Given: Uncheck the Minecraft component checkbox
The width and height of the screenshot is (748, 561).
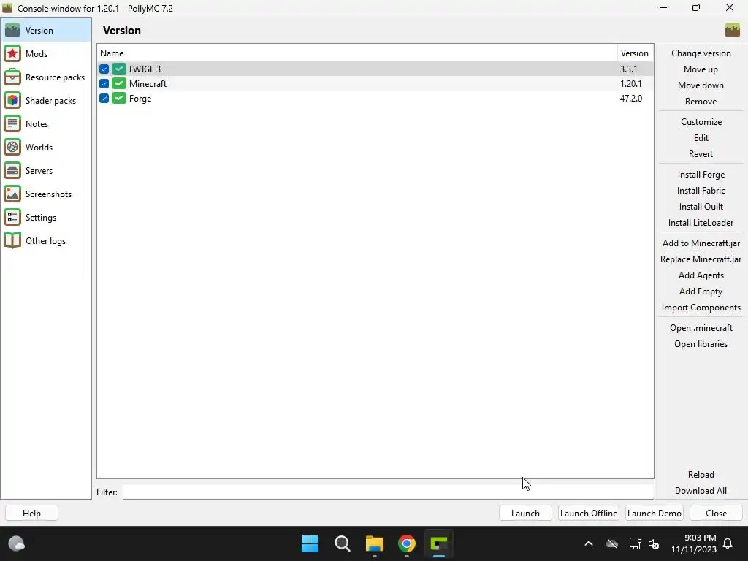Looking at the screenshot, I should [104, 83].
